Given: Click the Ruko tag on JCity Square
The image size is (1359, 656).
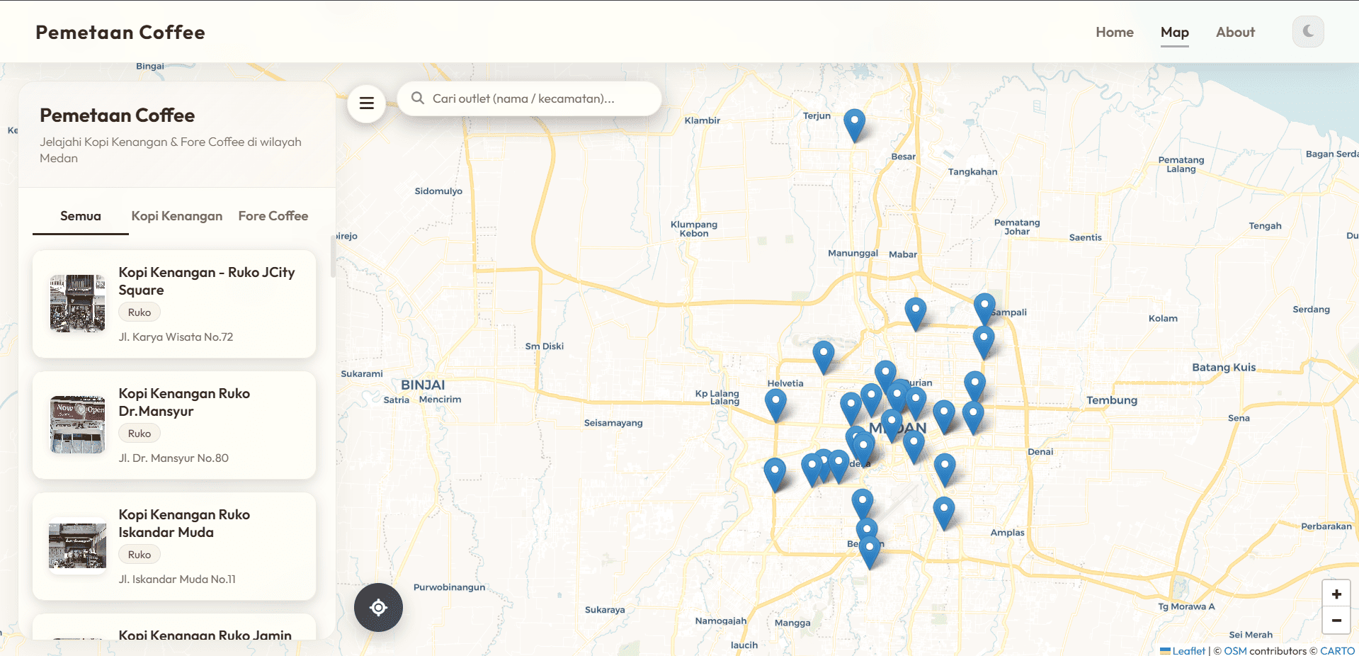Looking at the screenshot, I should (x=140, y=312).
